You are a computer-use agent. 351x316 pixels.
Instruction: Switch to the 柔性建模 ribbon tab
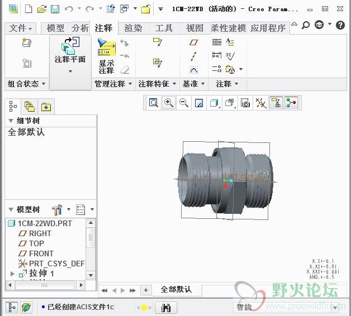pos(228,28)
